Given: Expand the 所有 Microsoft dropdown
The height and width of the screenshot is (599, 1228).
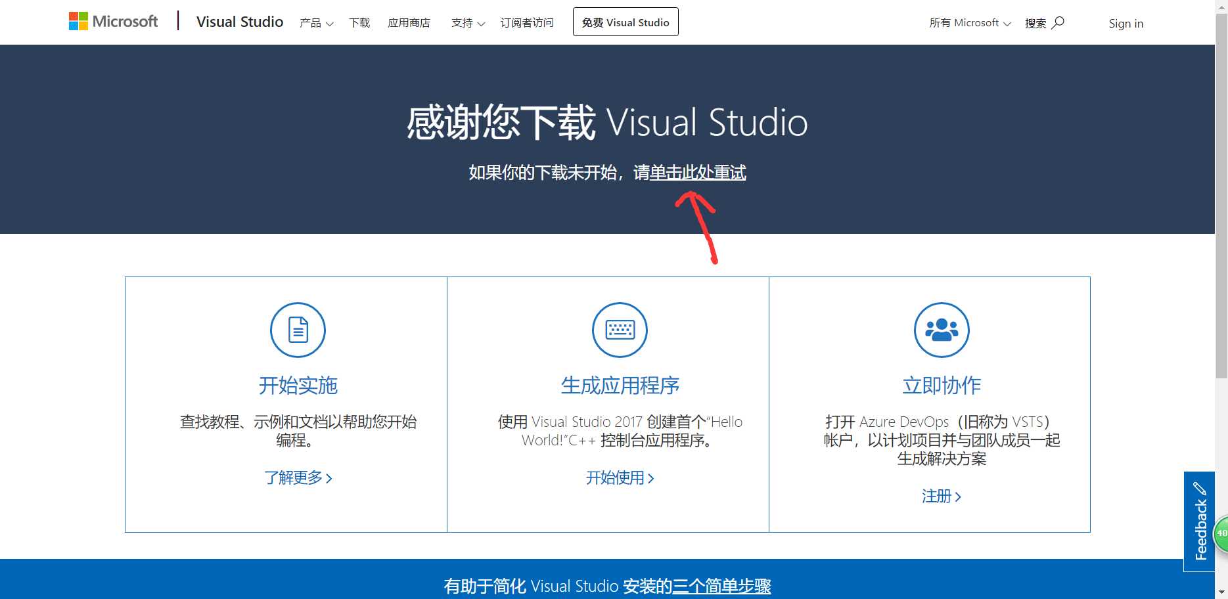Looking at the screenshot, I should click(x=970, y=23).
